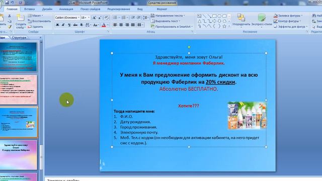This screenshot has width=322, height=181.
Task: Open the Calibri font name dropdown
Action: click(78, 18)
